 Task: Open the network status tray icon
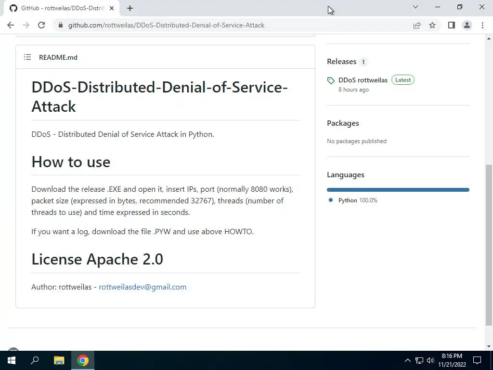[419, 360]
